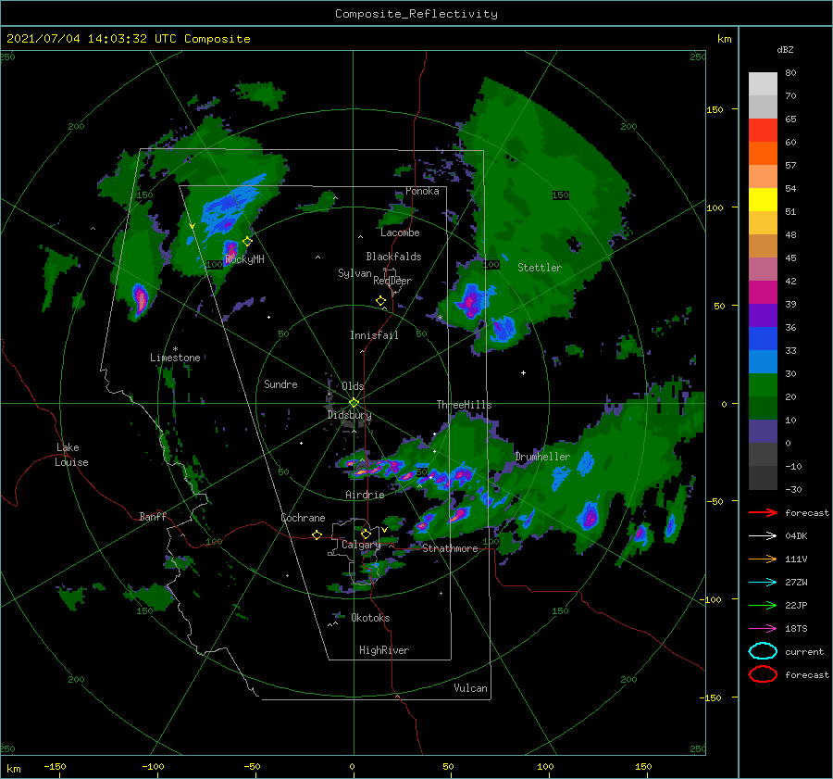Click the yellow diamond marker above Calgary label
This screenshot has width=833, height=779.
366,534
